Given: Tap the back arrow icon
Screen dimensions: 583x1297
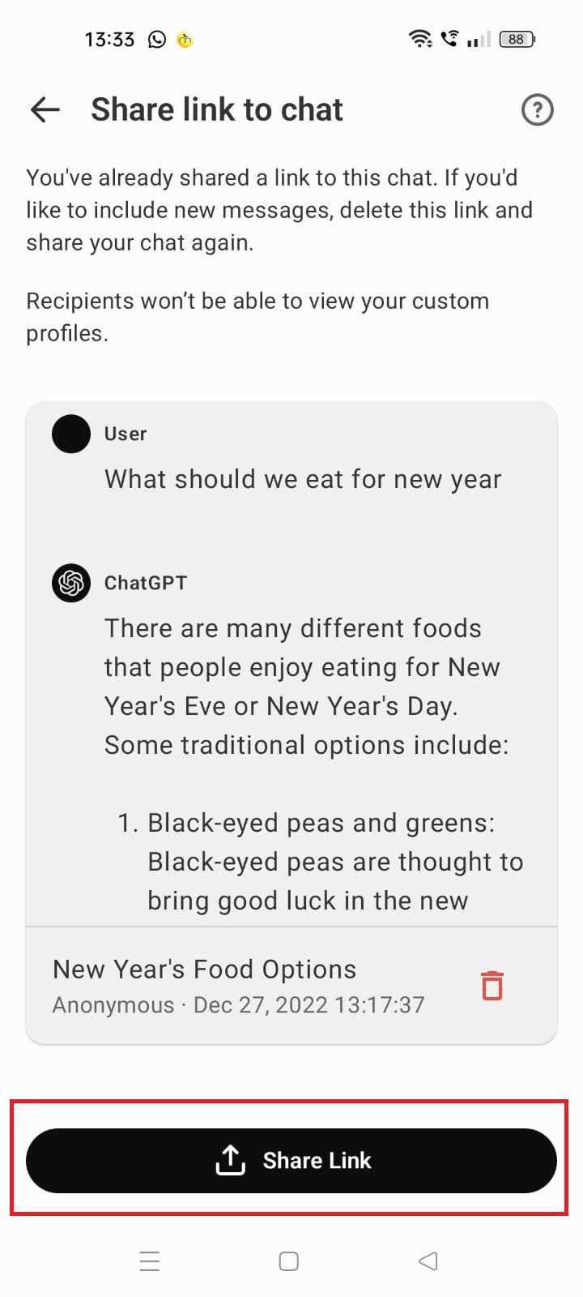Looking at the screenshot, I should tap(45, 109).
